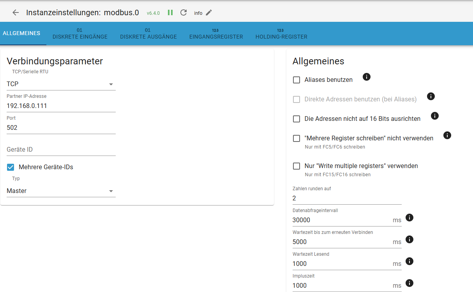The width and height of the screenshot is (473, 292).
Task: Pause the modbus.0 instance
Action: [x=170, y=12]
